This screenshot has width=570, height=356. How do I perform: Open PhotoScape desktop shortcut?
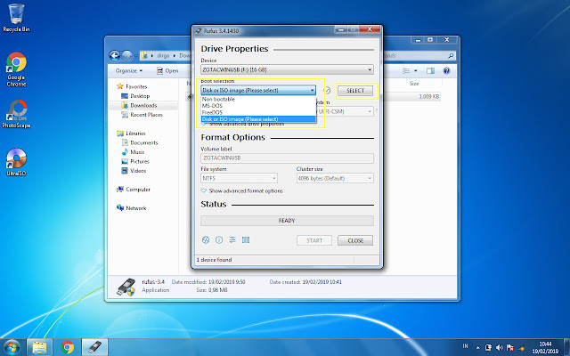tap(16, 114)
